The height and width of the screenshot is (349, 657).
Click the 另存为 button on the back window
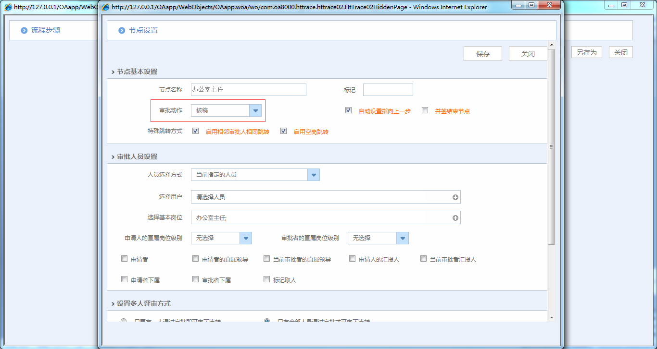coord(586,51)
